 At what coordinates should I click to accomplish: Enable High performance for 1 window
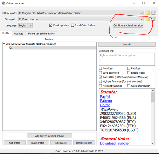[100, 81]
